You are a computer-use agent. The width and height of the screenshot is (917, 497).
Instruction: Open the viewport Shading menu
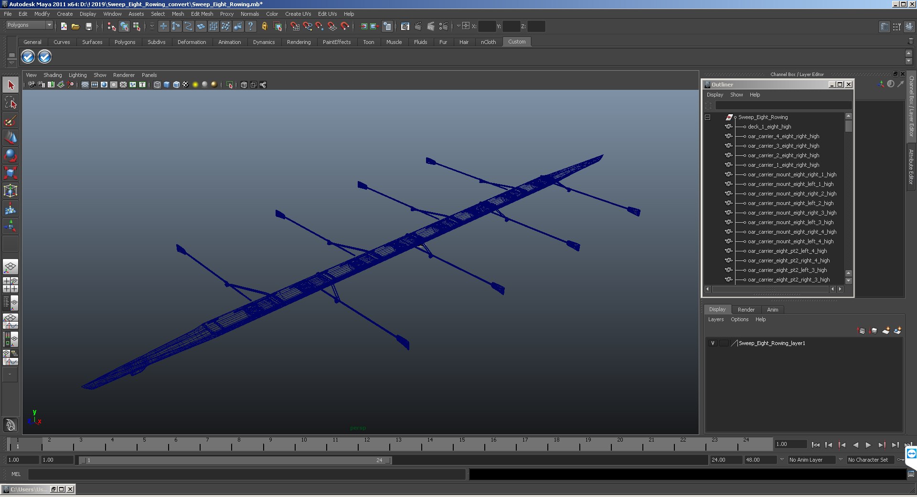(53, 75)
